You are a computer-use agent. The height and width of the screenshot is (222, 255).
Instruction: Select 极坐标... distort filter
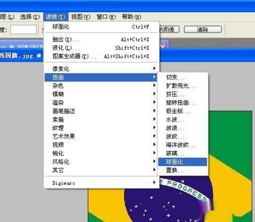click(x=183, y=112)
